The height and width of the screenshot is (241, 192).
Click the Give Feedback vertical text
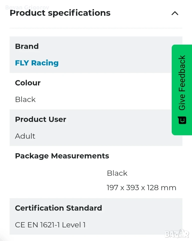[182, 83]
